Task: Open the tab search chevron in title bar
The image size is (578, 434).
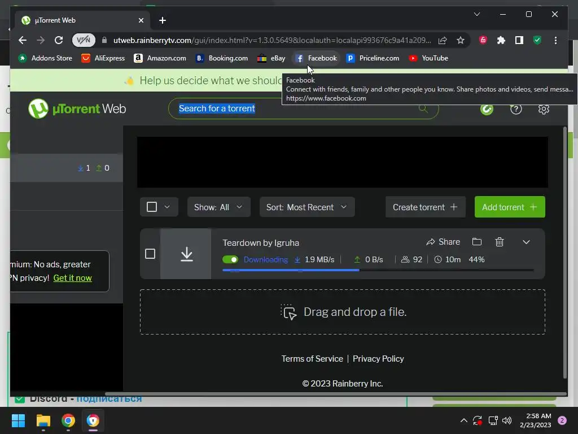Action: [477, 14]
